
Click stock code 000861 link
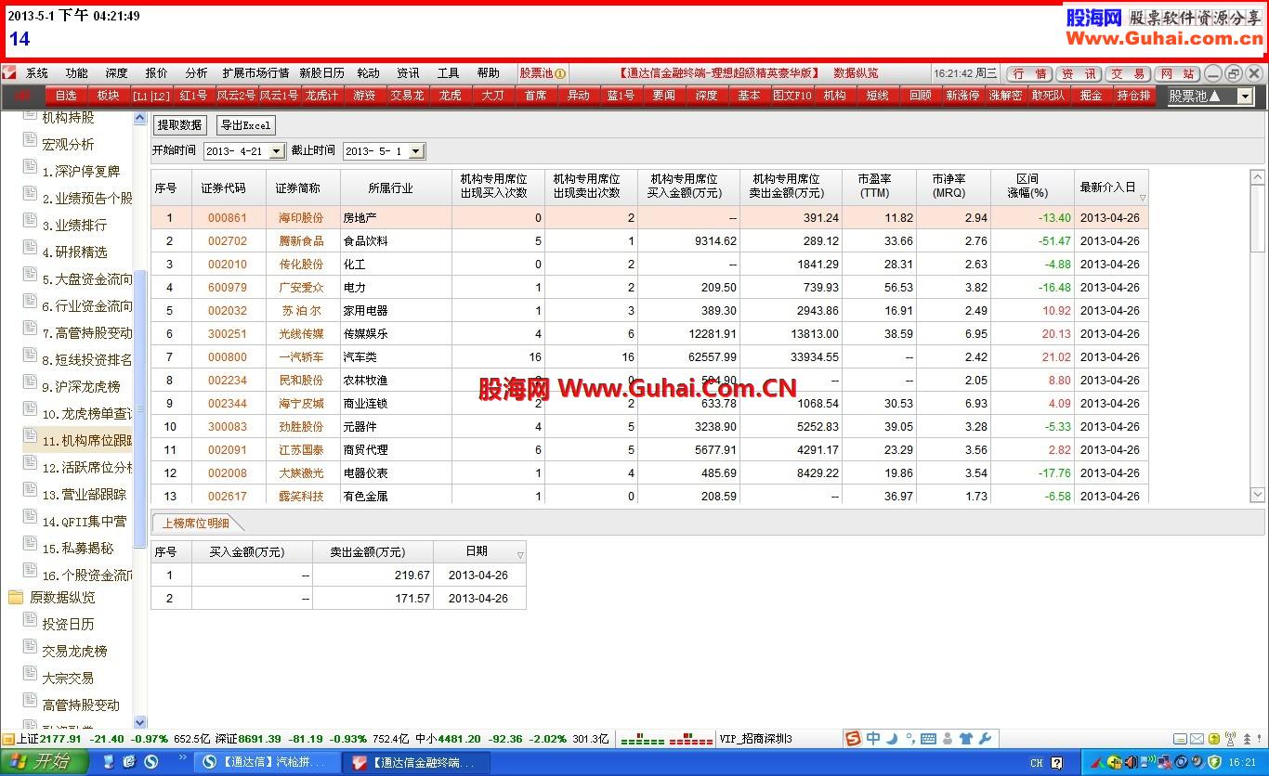228,218
